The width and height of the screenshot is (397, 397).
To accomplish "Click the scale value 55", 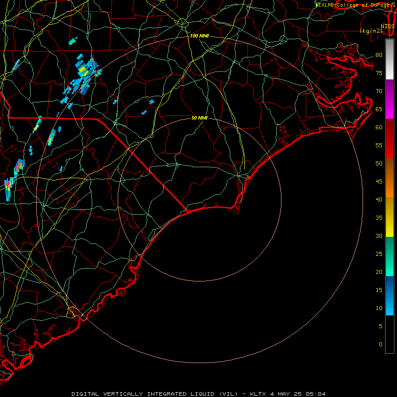I will [x=379, y=145].
